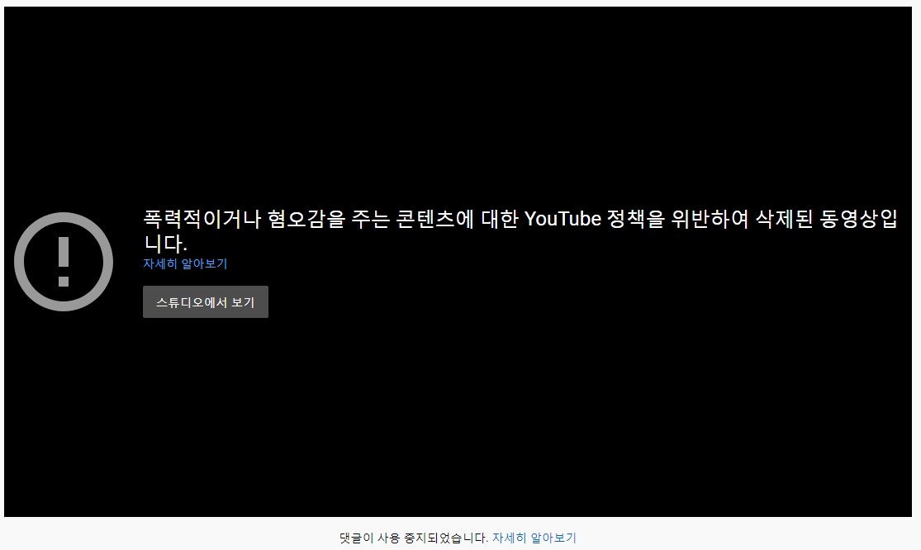The height and width of the screenshot is (550, 921).
Task: Open '자세히 알아보기' link under removal message
Action: click(x=185, y=263)
